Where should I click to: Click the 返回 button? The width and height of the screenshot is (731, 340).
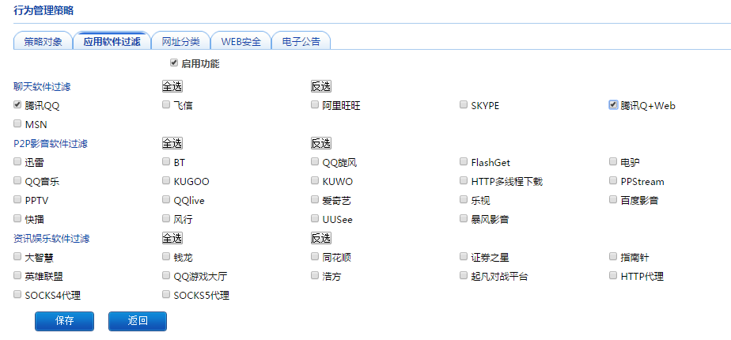click(138, 321)
